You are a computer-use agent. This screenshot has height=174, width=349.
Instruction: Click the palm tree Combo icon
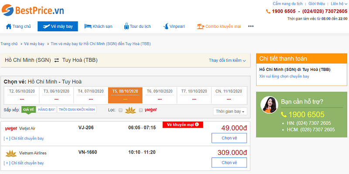pyautogui.click(x=200, y=27)
